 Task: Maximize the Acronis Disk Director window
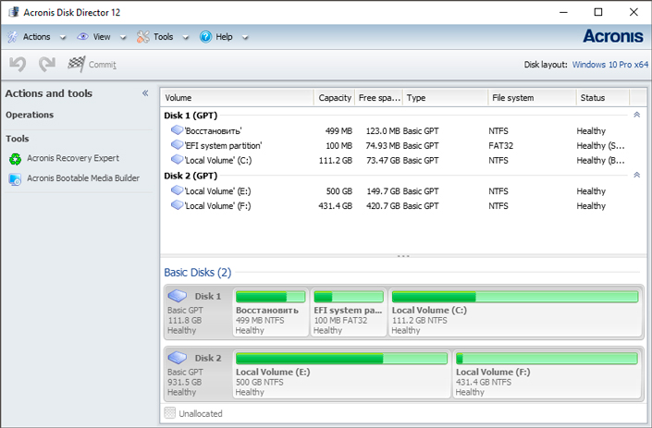(598, 12)
